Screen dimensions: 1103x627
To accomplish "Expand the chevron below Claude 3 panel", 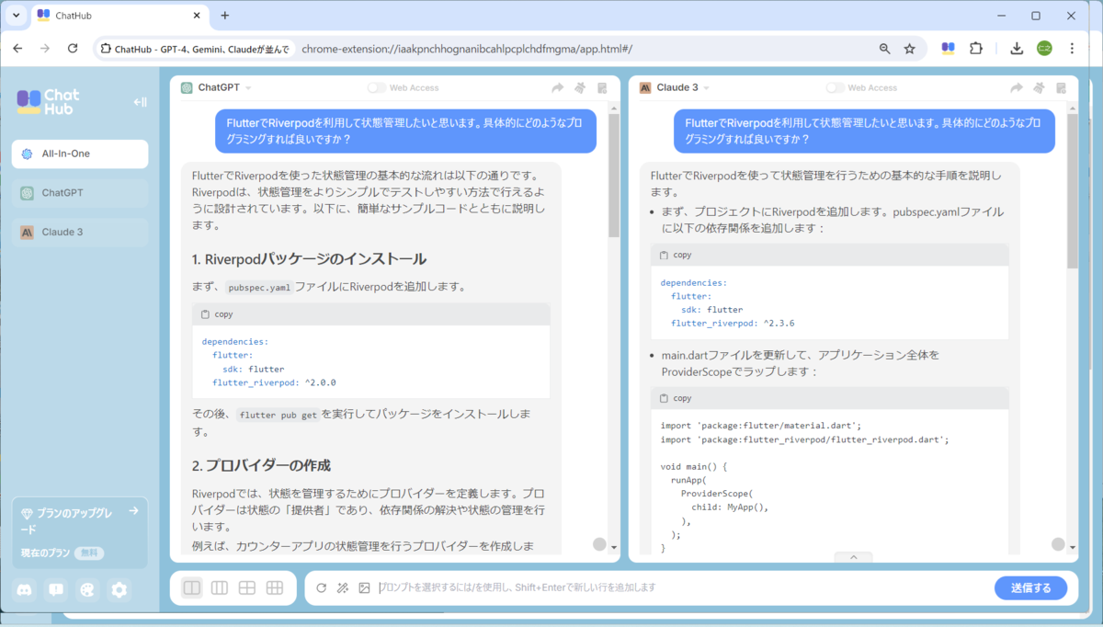I will 853,557.
